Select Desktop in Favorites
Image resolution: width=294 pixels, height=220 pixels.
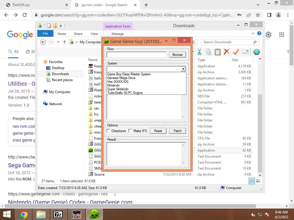tap(58, 68)
